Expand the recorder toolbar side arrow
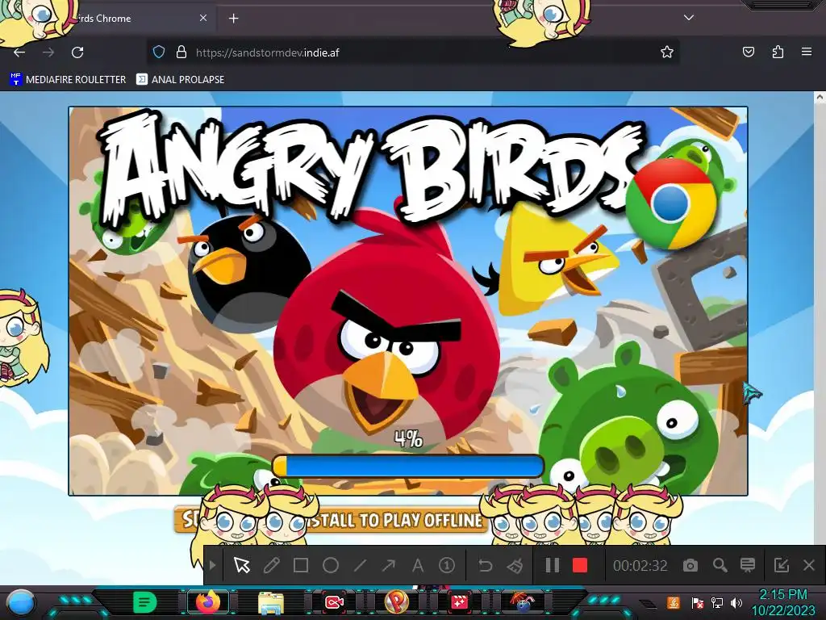Viewport: 826px width, 620px height. pos(212,566)
